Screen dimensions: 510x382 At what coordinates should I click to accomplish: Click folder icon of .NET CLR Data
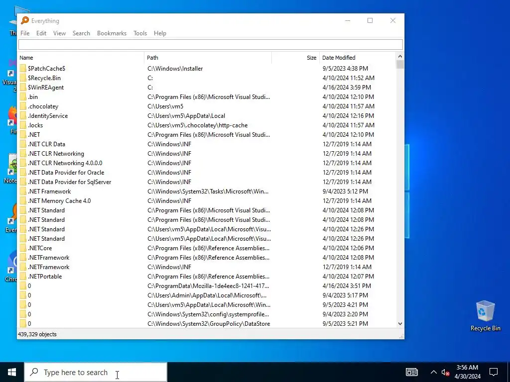tap(23, 144)
